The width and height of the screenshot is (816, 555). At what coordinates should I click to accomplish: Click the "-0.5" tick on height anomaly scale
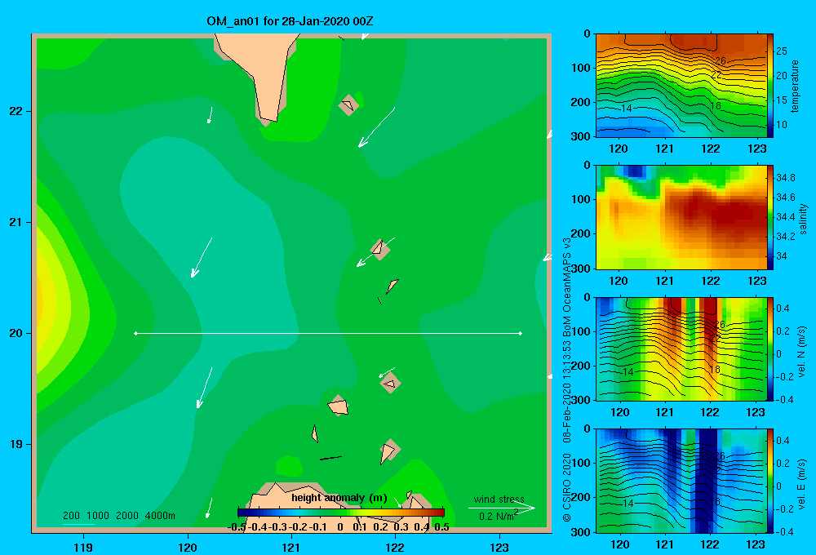click(x=237, y=527)
